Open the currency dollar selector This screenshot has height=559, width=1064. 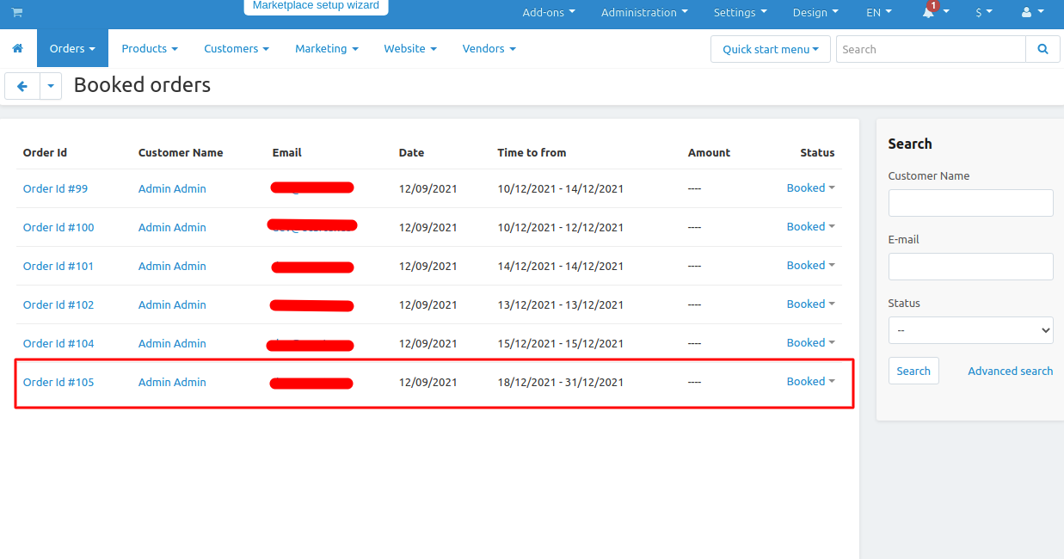point(983,12)
